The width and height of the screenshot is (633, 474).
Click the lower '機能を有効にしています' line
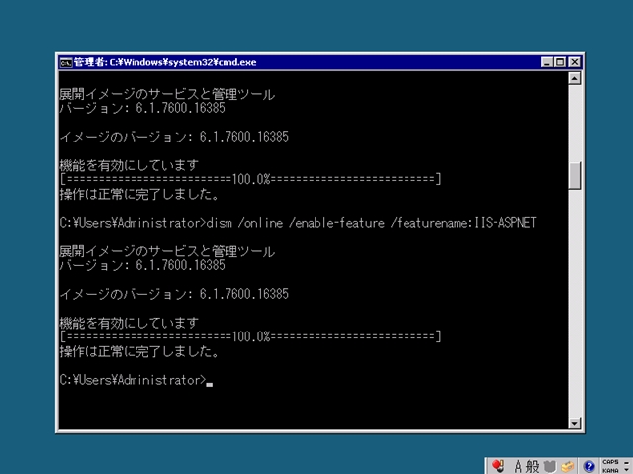coord(130,323)
